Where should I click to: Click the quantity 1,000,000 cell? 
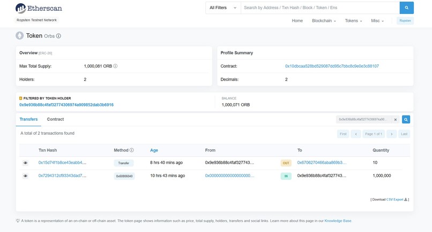[x=382, y=176]
